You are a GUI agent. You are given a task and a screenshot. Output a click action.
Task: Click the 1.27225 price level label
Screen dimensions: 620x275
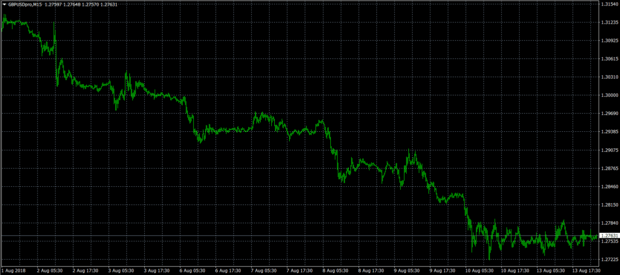point(610,260)
